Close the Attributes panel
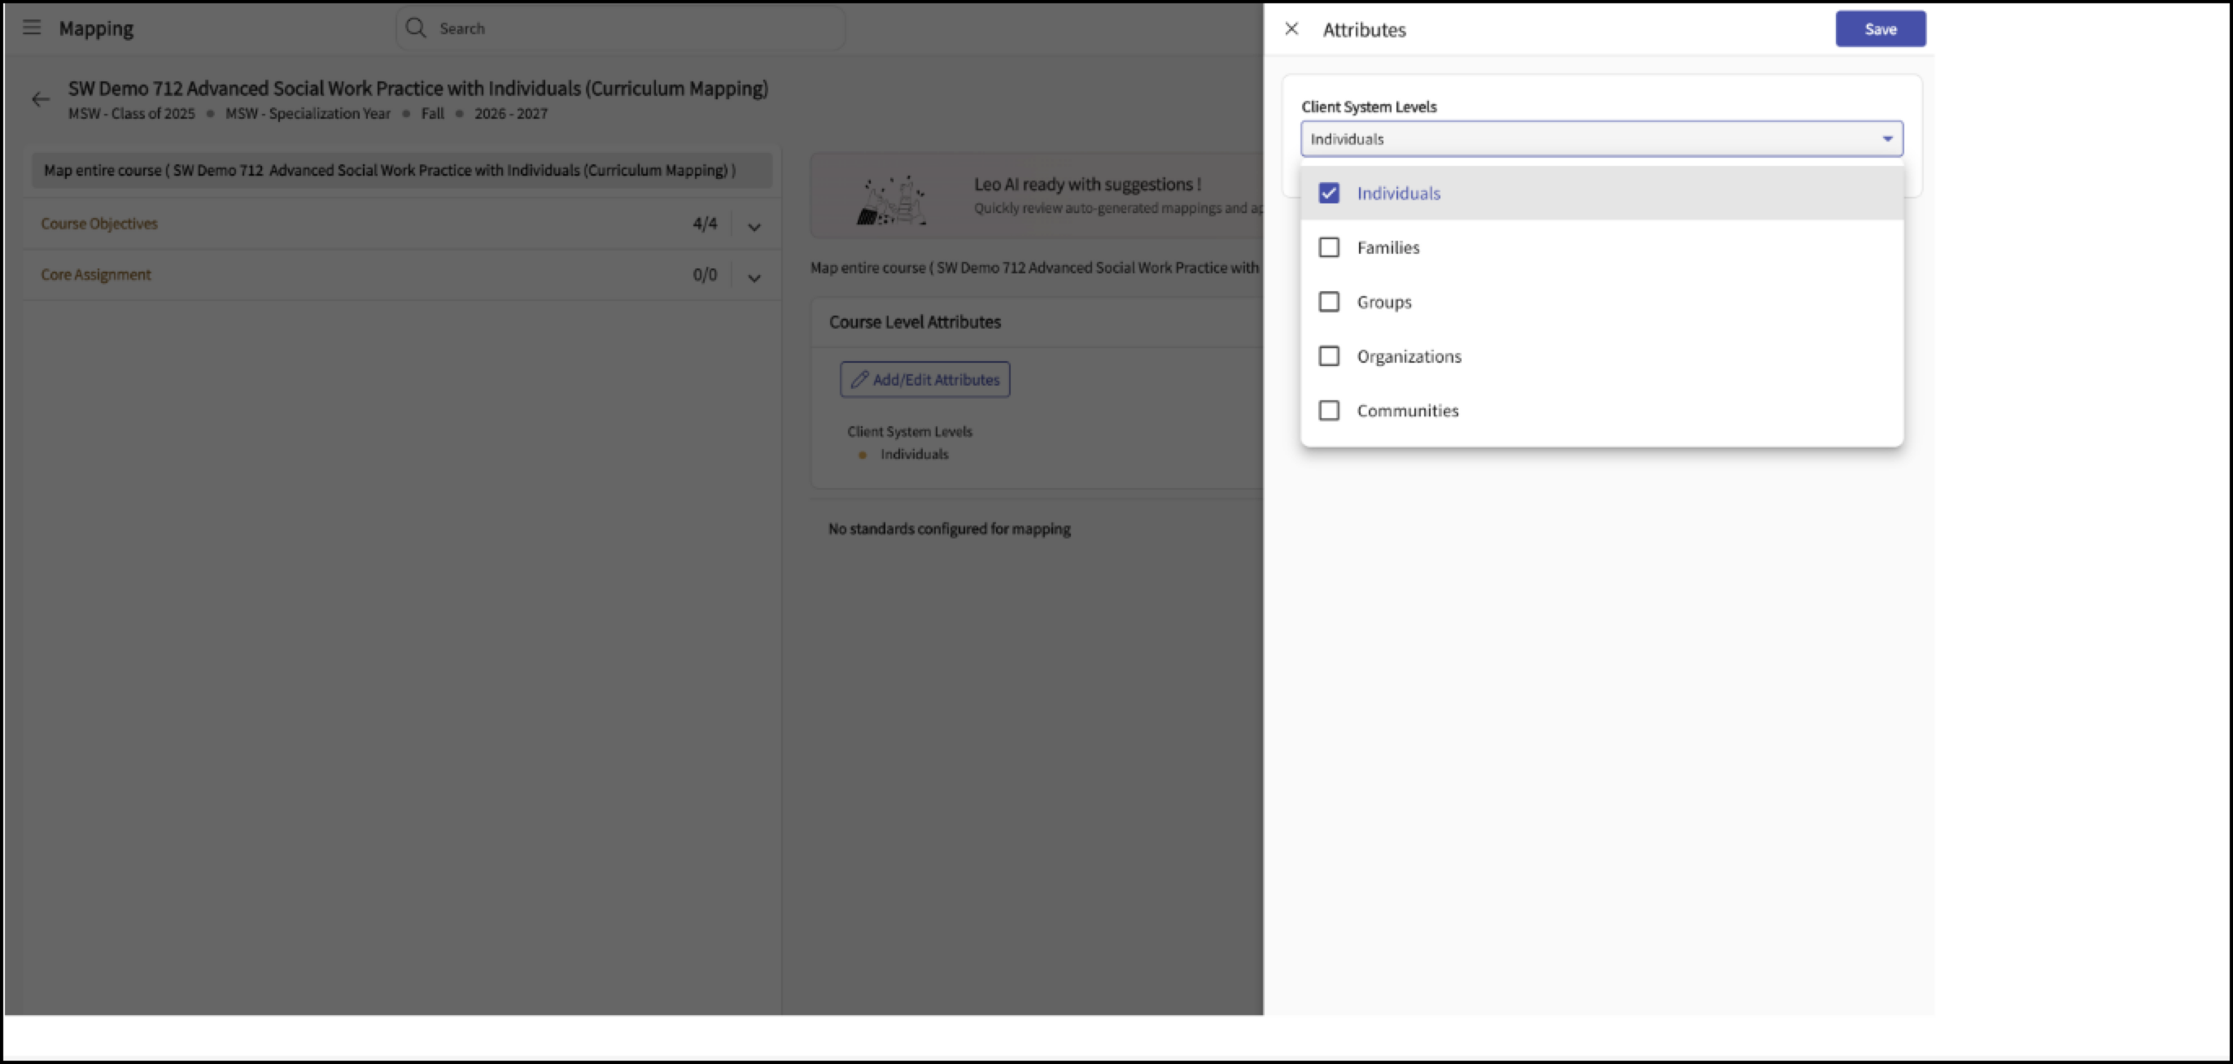Image resolution: width=2233 pixels, height=1064 pixels. point(1291,28)
